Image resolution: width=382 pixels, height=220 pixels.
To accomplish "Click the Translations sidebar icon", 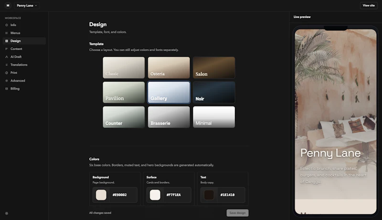I will [x=7, y=65].
